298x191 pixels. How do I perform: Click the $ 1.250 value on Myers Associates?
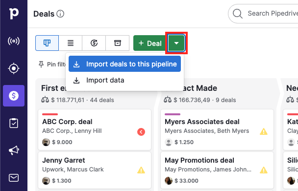pyautogui.click(x=184, y=142)
